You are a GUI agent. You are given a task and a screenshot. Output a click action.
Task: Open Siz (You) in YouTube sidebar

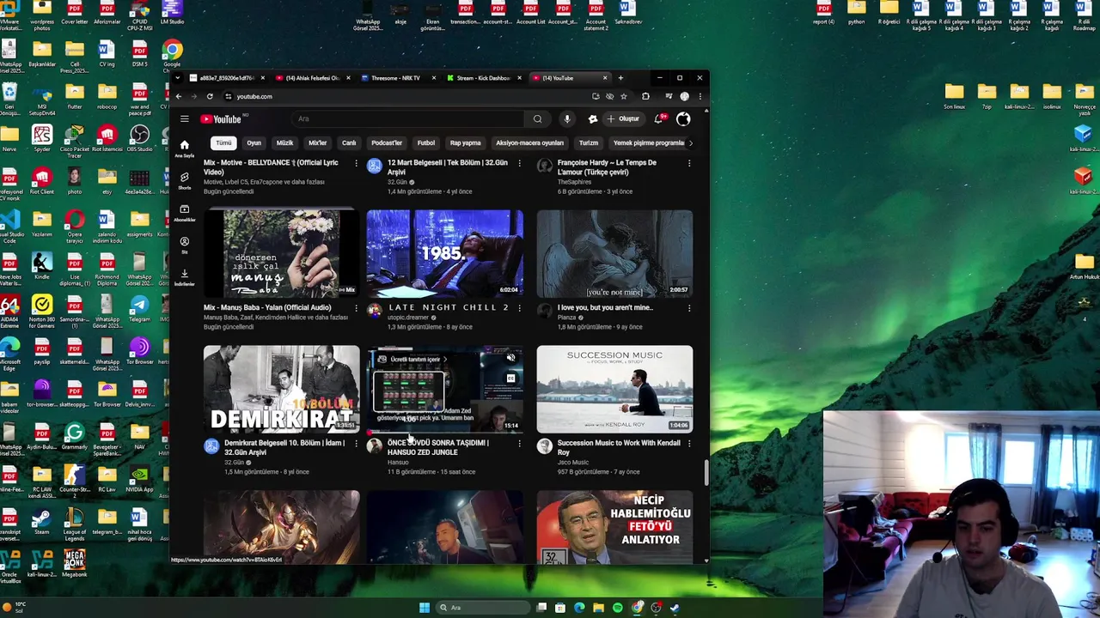click(x=184, y=245)
